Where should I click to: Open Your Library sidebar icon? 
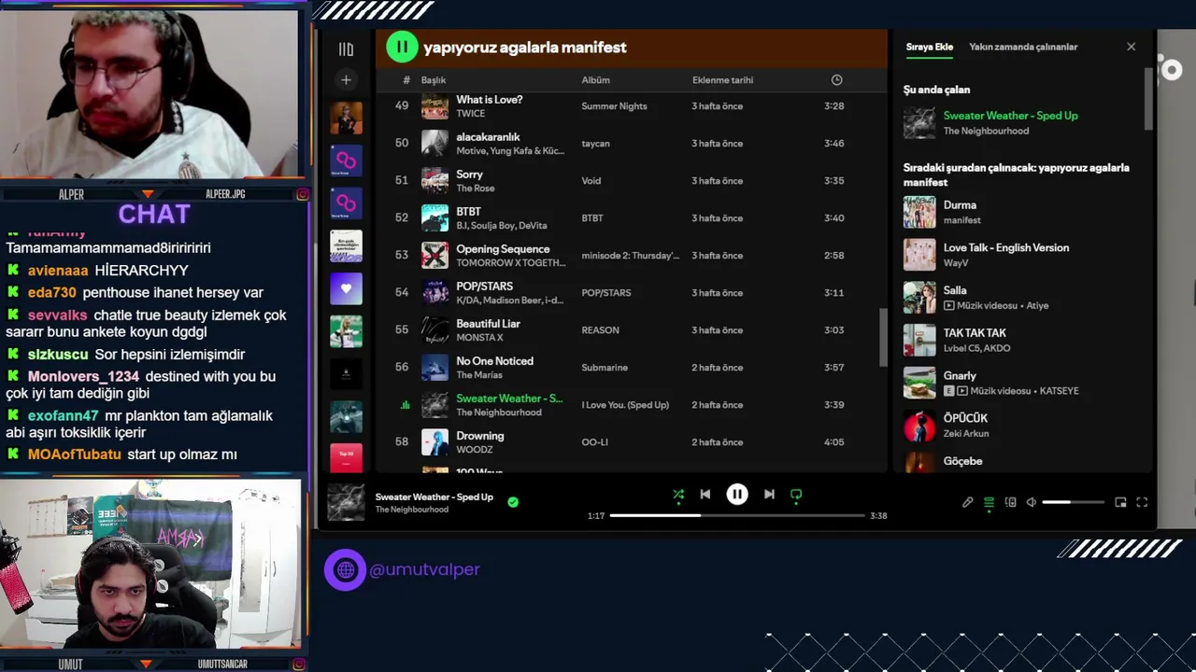coord(346,49)
